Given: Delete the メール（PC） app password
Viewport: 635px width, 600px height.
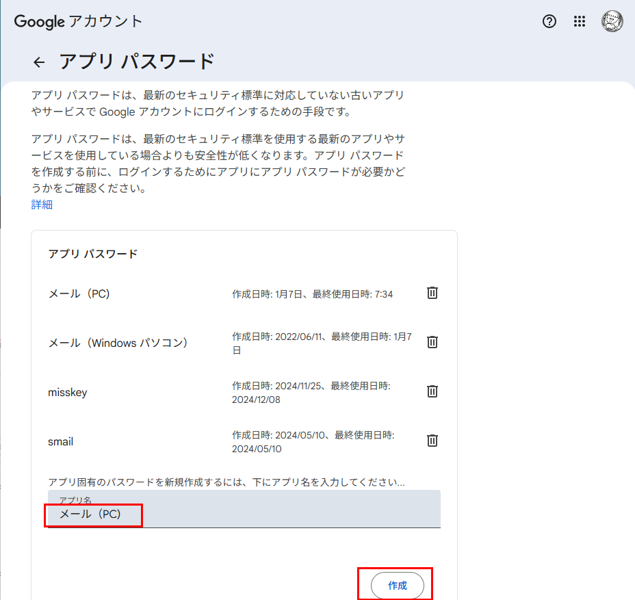Looking at the screenshot, I should pos(432,293).
